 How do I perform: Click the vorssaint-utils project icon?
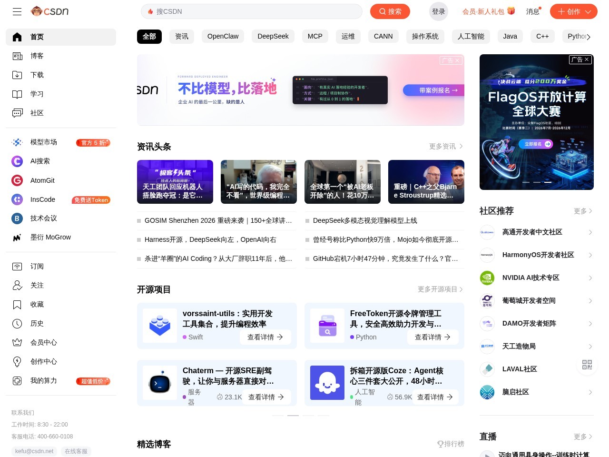pos(160,326)
